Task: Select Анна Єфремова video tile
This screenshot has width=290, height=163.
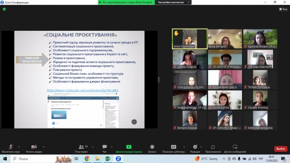Action: point(190,39)
